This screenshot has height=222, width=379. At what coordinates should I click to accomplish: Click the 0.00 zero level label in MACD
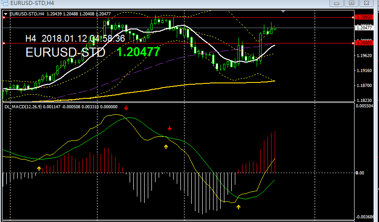(x=360, y=173)
